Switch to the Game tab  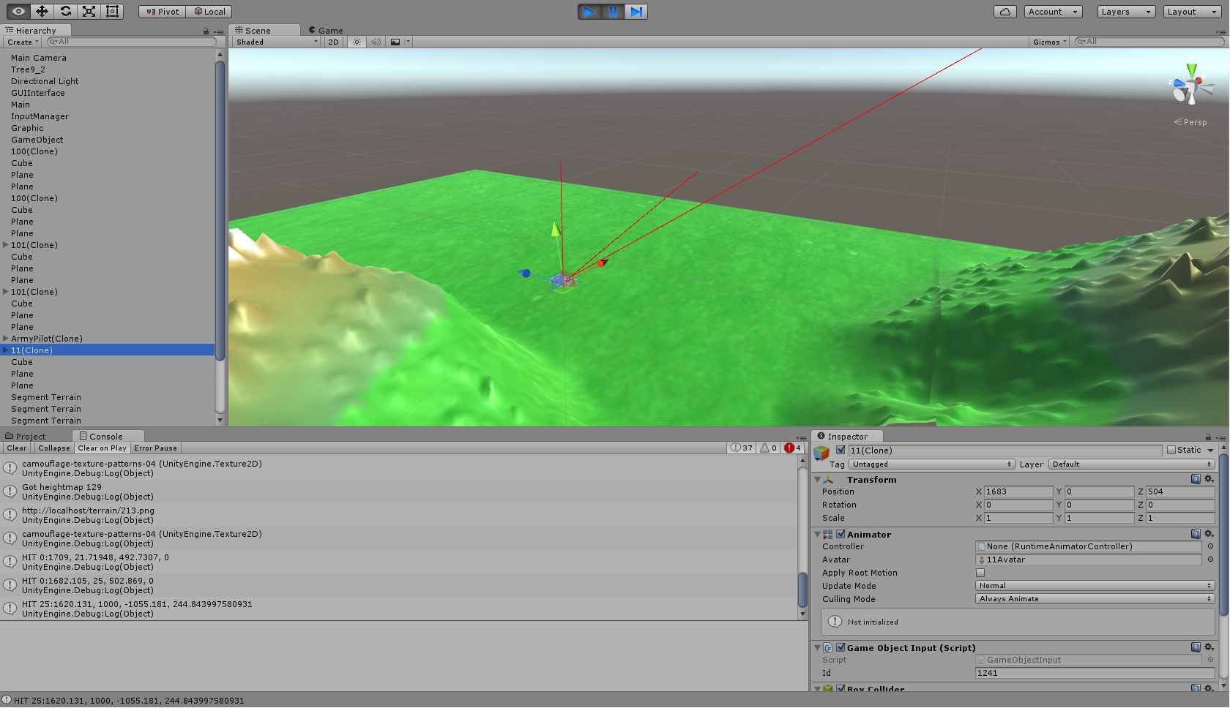point(326,30)
